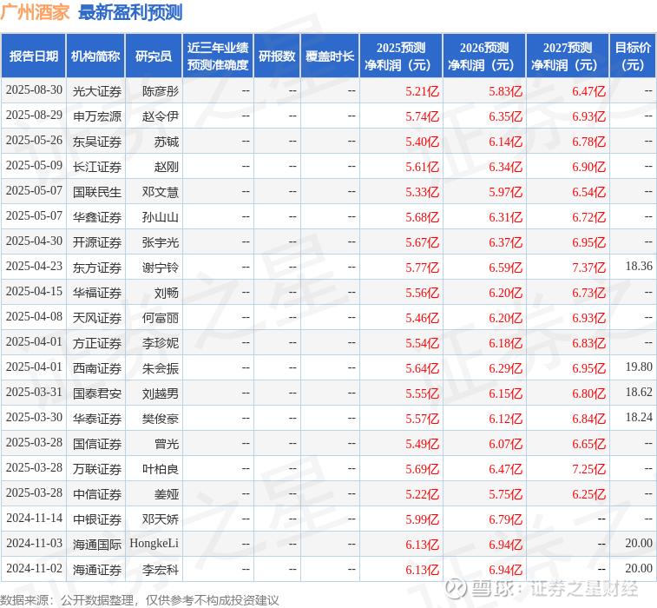Click 2025 forecast value 5.99亿
This screenshot has width=657, height=608.
(422, 519)
